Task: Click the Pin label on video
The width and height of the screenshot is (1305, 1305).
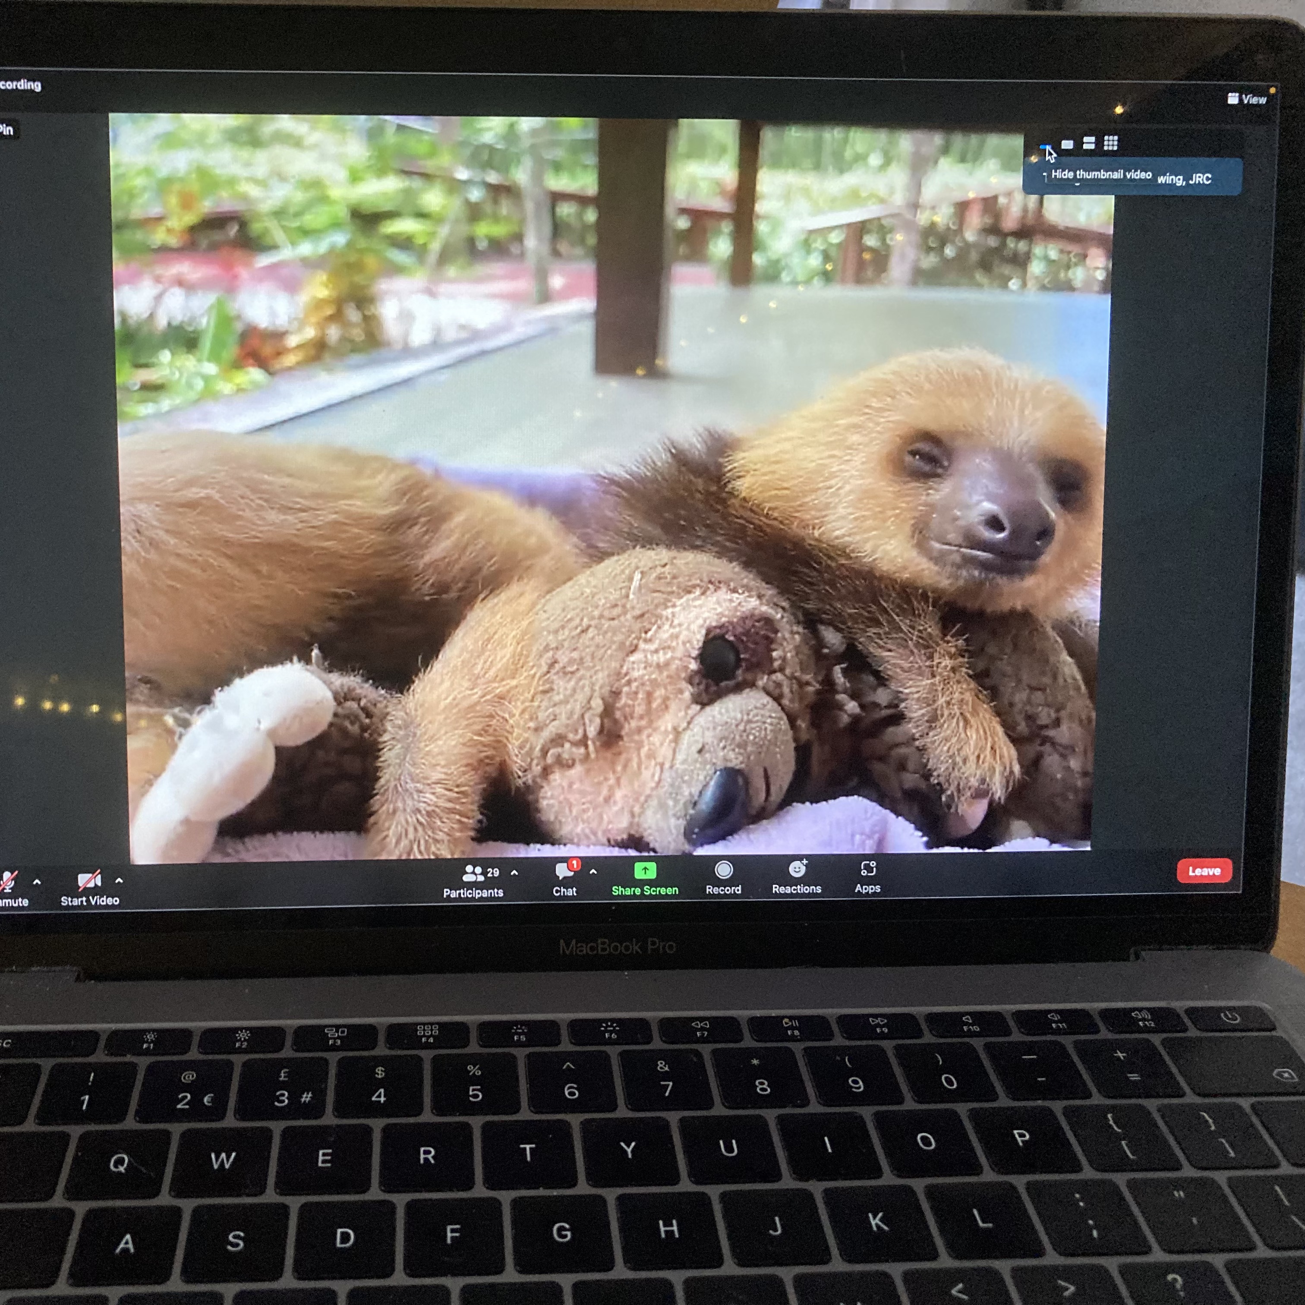Action: pyautogui.click(x=7, y=130)
